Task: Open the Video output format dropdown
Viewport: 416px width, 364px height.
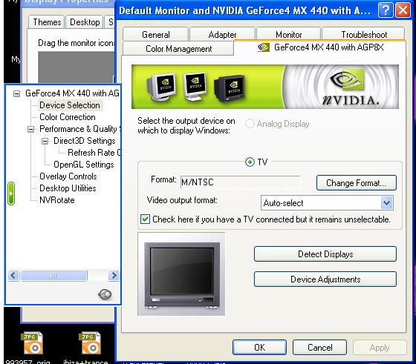Action: point(387,203)
